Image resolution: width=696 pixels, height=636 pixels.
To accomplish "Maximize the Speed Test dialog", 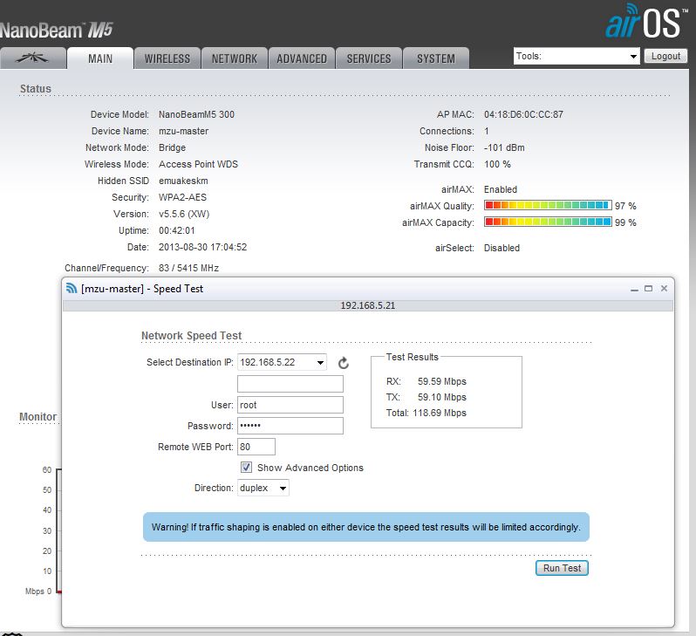I will point(649,288).
